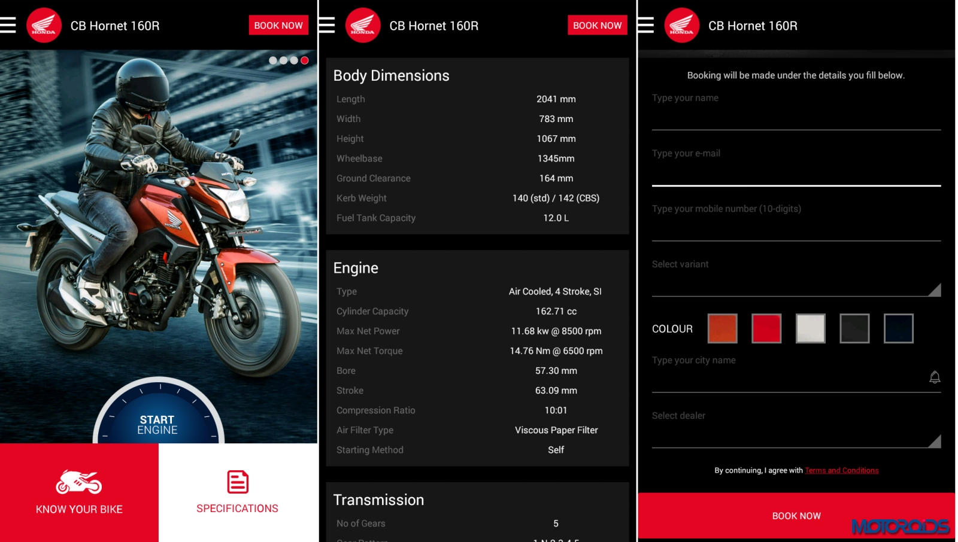
Task: Select the 783 mm width value
Action: click(556, 119)
